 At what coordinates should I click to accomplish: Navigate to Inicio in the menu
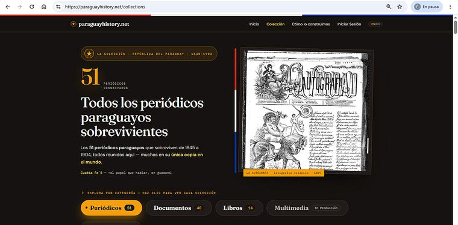[x=254, y=24]
